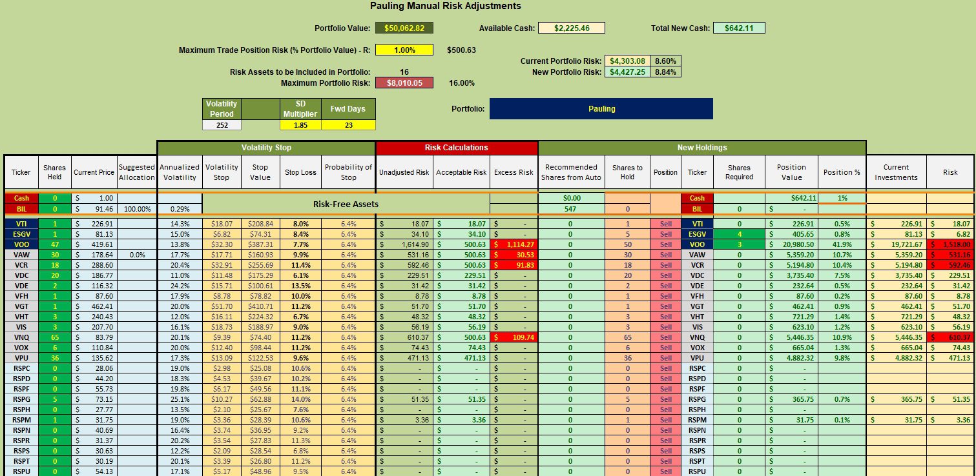Click the Pauling Manual Risk Adjustments title

click(446, 6)
